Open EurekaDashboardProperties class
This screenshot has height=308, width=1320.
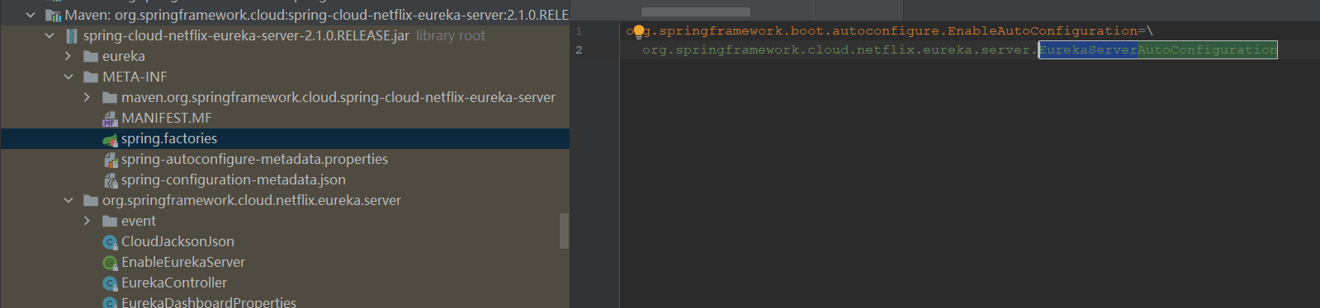[285, 301]
